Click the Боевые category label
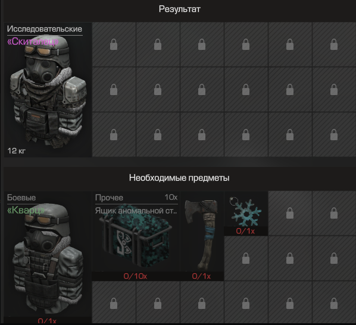356x325 pixels. 21,198
